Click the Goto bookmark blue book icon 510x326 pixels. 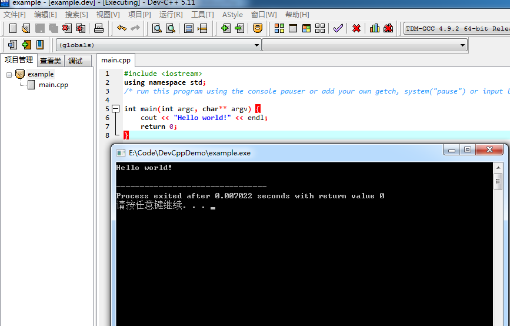click(x=40, y=45)
